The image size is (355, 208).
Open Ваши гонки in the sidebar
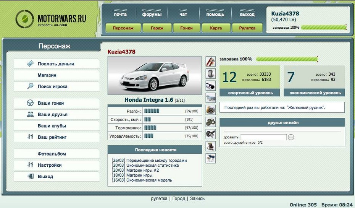click(56, 103)
